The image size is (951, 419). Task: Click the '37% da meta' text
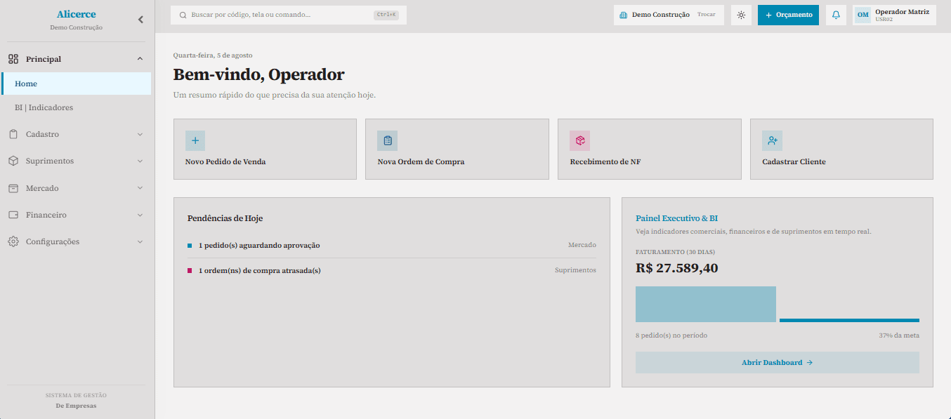coord(899,335)
